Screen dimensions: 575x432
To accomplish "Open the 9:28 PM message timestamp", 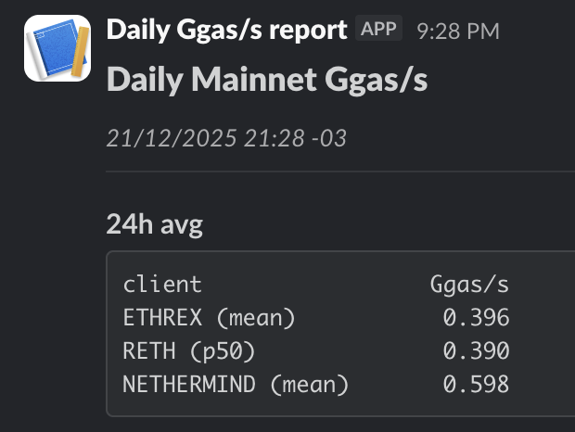I will (458, 31).
